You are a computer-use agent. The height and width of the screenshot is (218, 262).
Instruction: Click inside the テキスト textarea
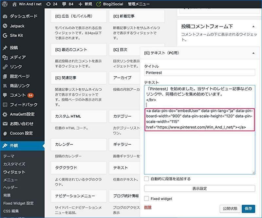click(199, 130)
